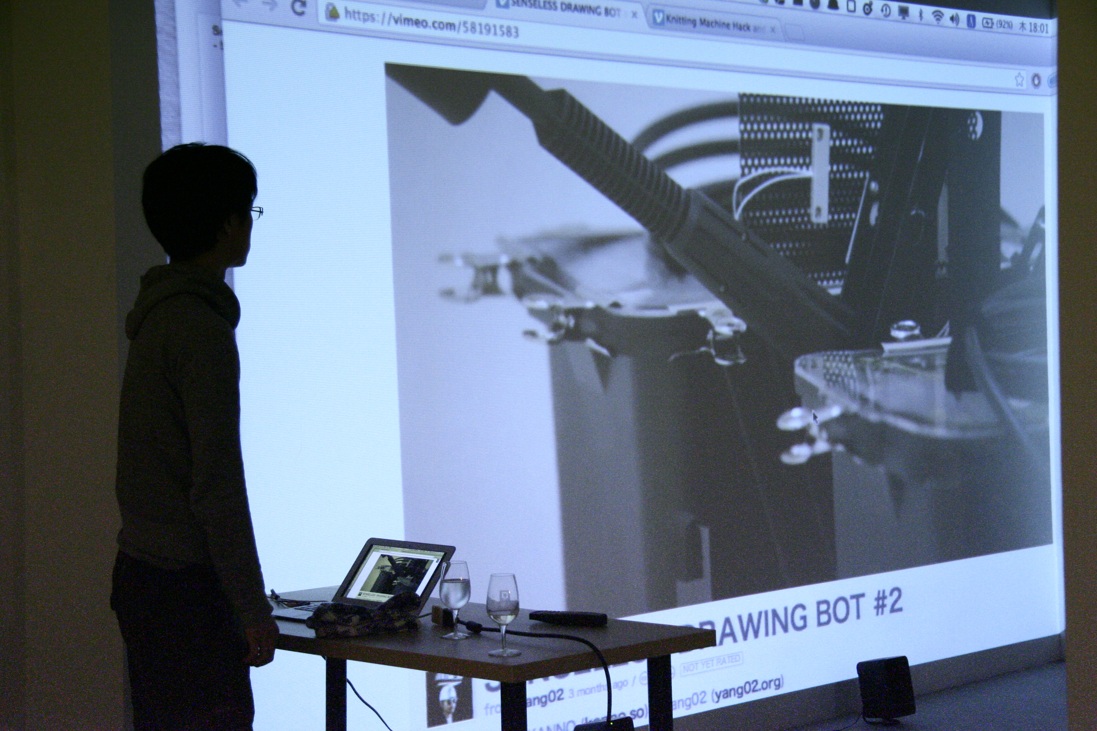
Task: Click the Drawing Bot video player
Action: (718, 336)
